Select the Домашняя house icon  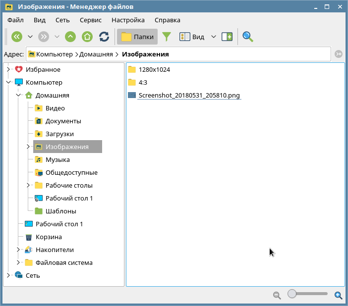(x=29, y=95)
